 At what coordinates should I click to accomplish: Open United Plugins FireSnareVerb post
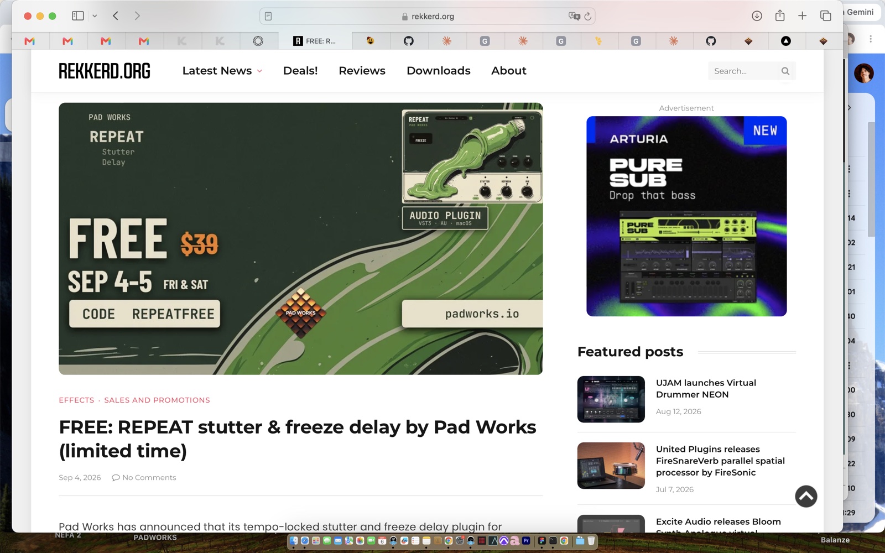(720, 461)
